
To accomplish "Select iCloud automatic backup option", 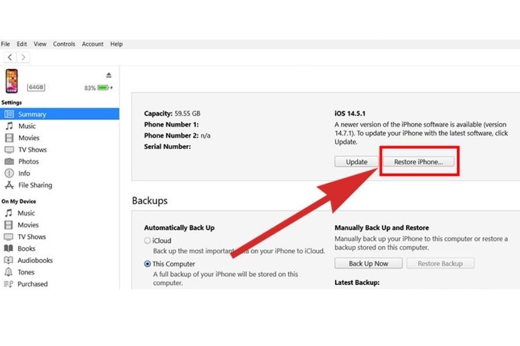I will 148,241.
